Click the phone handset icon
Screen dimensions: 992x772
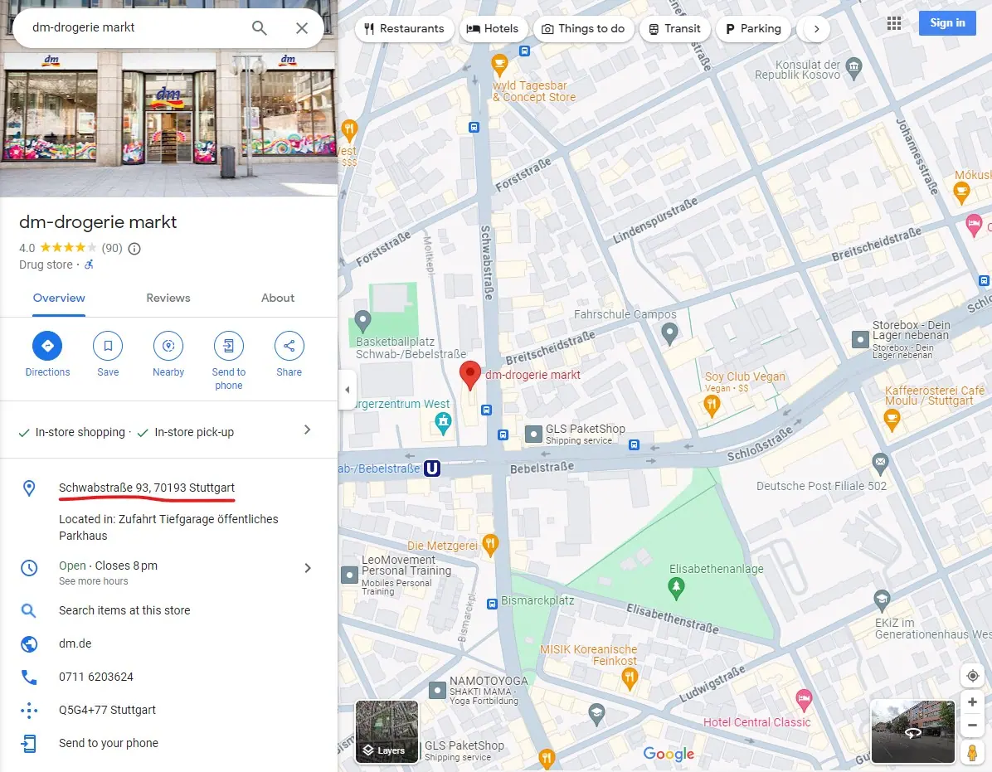(29, 677)
